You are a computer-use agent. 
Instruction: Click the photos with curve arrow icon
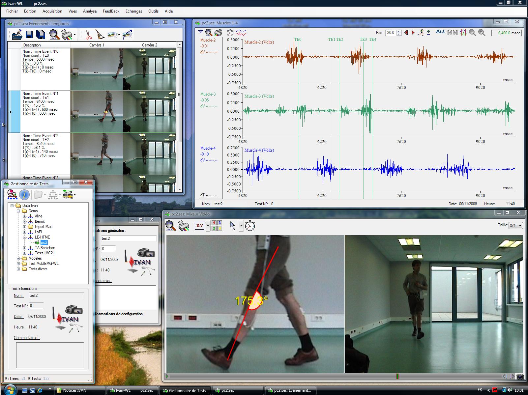click(127, 34)
